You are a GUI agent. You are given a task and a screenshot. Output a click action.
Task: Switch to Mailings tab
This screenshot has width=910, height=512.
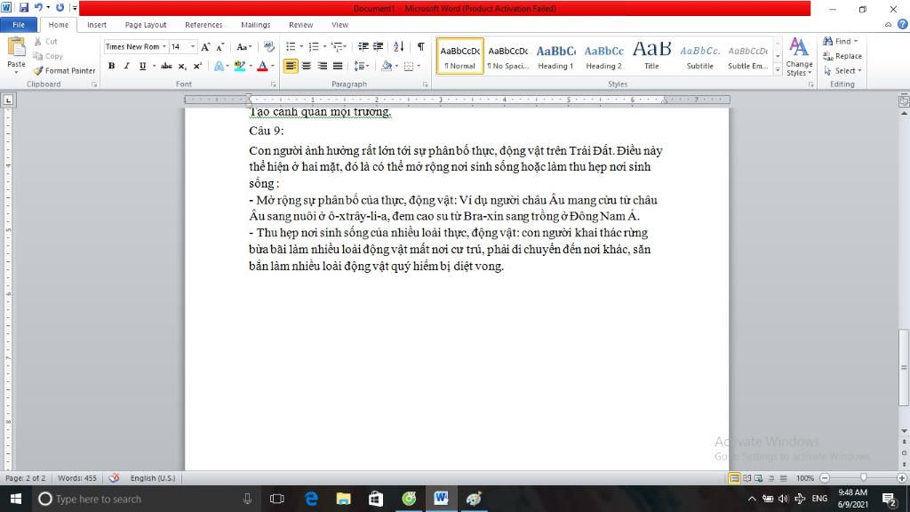tap(255, 25)
